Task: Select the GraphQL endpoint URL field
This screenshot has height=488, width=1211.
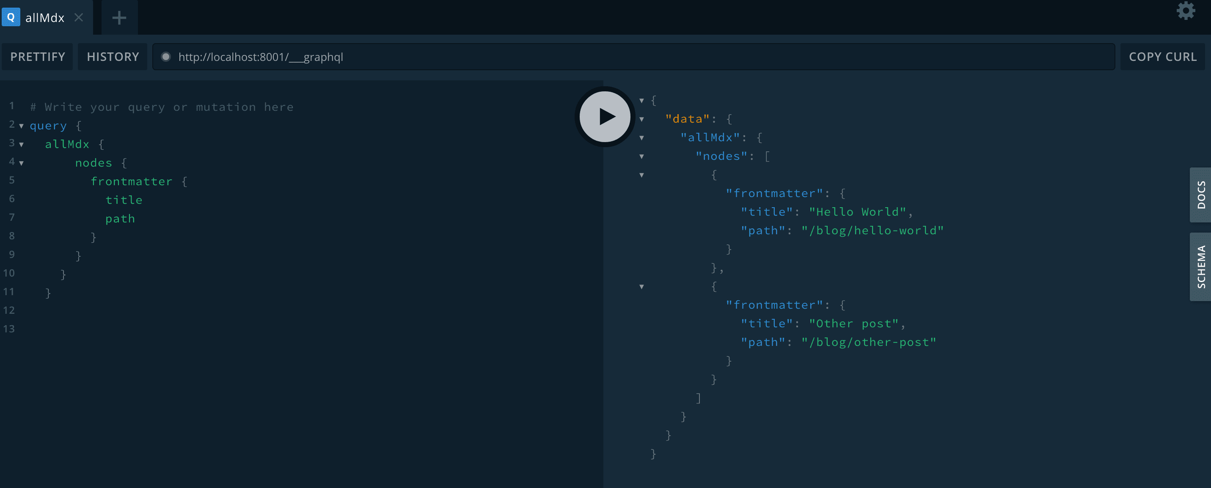Action: [x=423, y=56]
